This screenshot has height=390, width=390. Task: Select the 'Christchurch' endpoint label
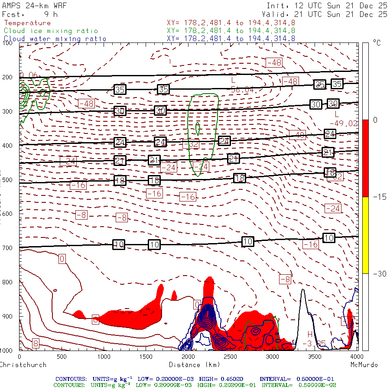23,365
